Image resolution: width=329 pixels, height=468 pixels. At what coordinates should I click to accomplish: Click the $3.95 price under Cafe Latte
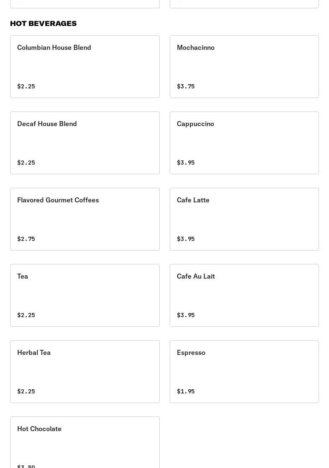tap(186, 239)
